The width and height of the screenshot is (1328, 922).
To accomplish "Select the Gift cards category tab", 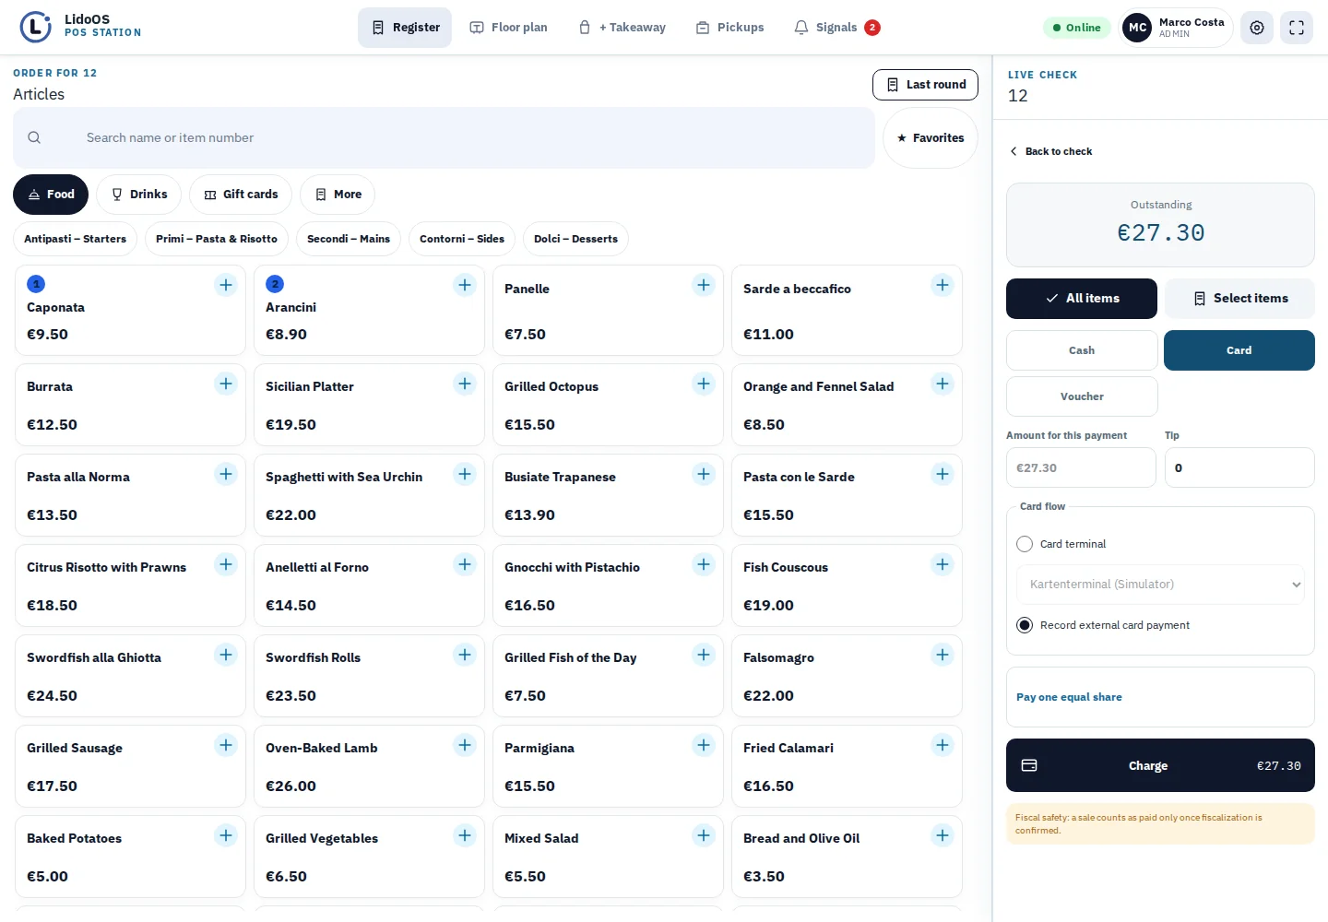I will [x=241, y=195].
